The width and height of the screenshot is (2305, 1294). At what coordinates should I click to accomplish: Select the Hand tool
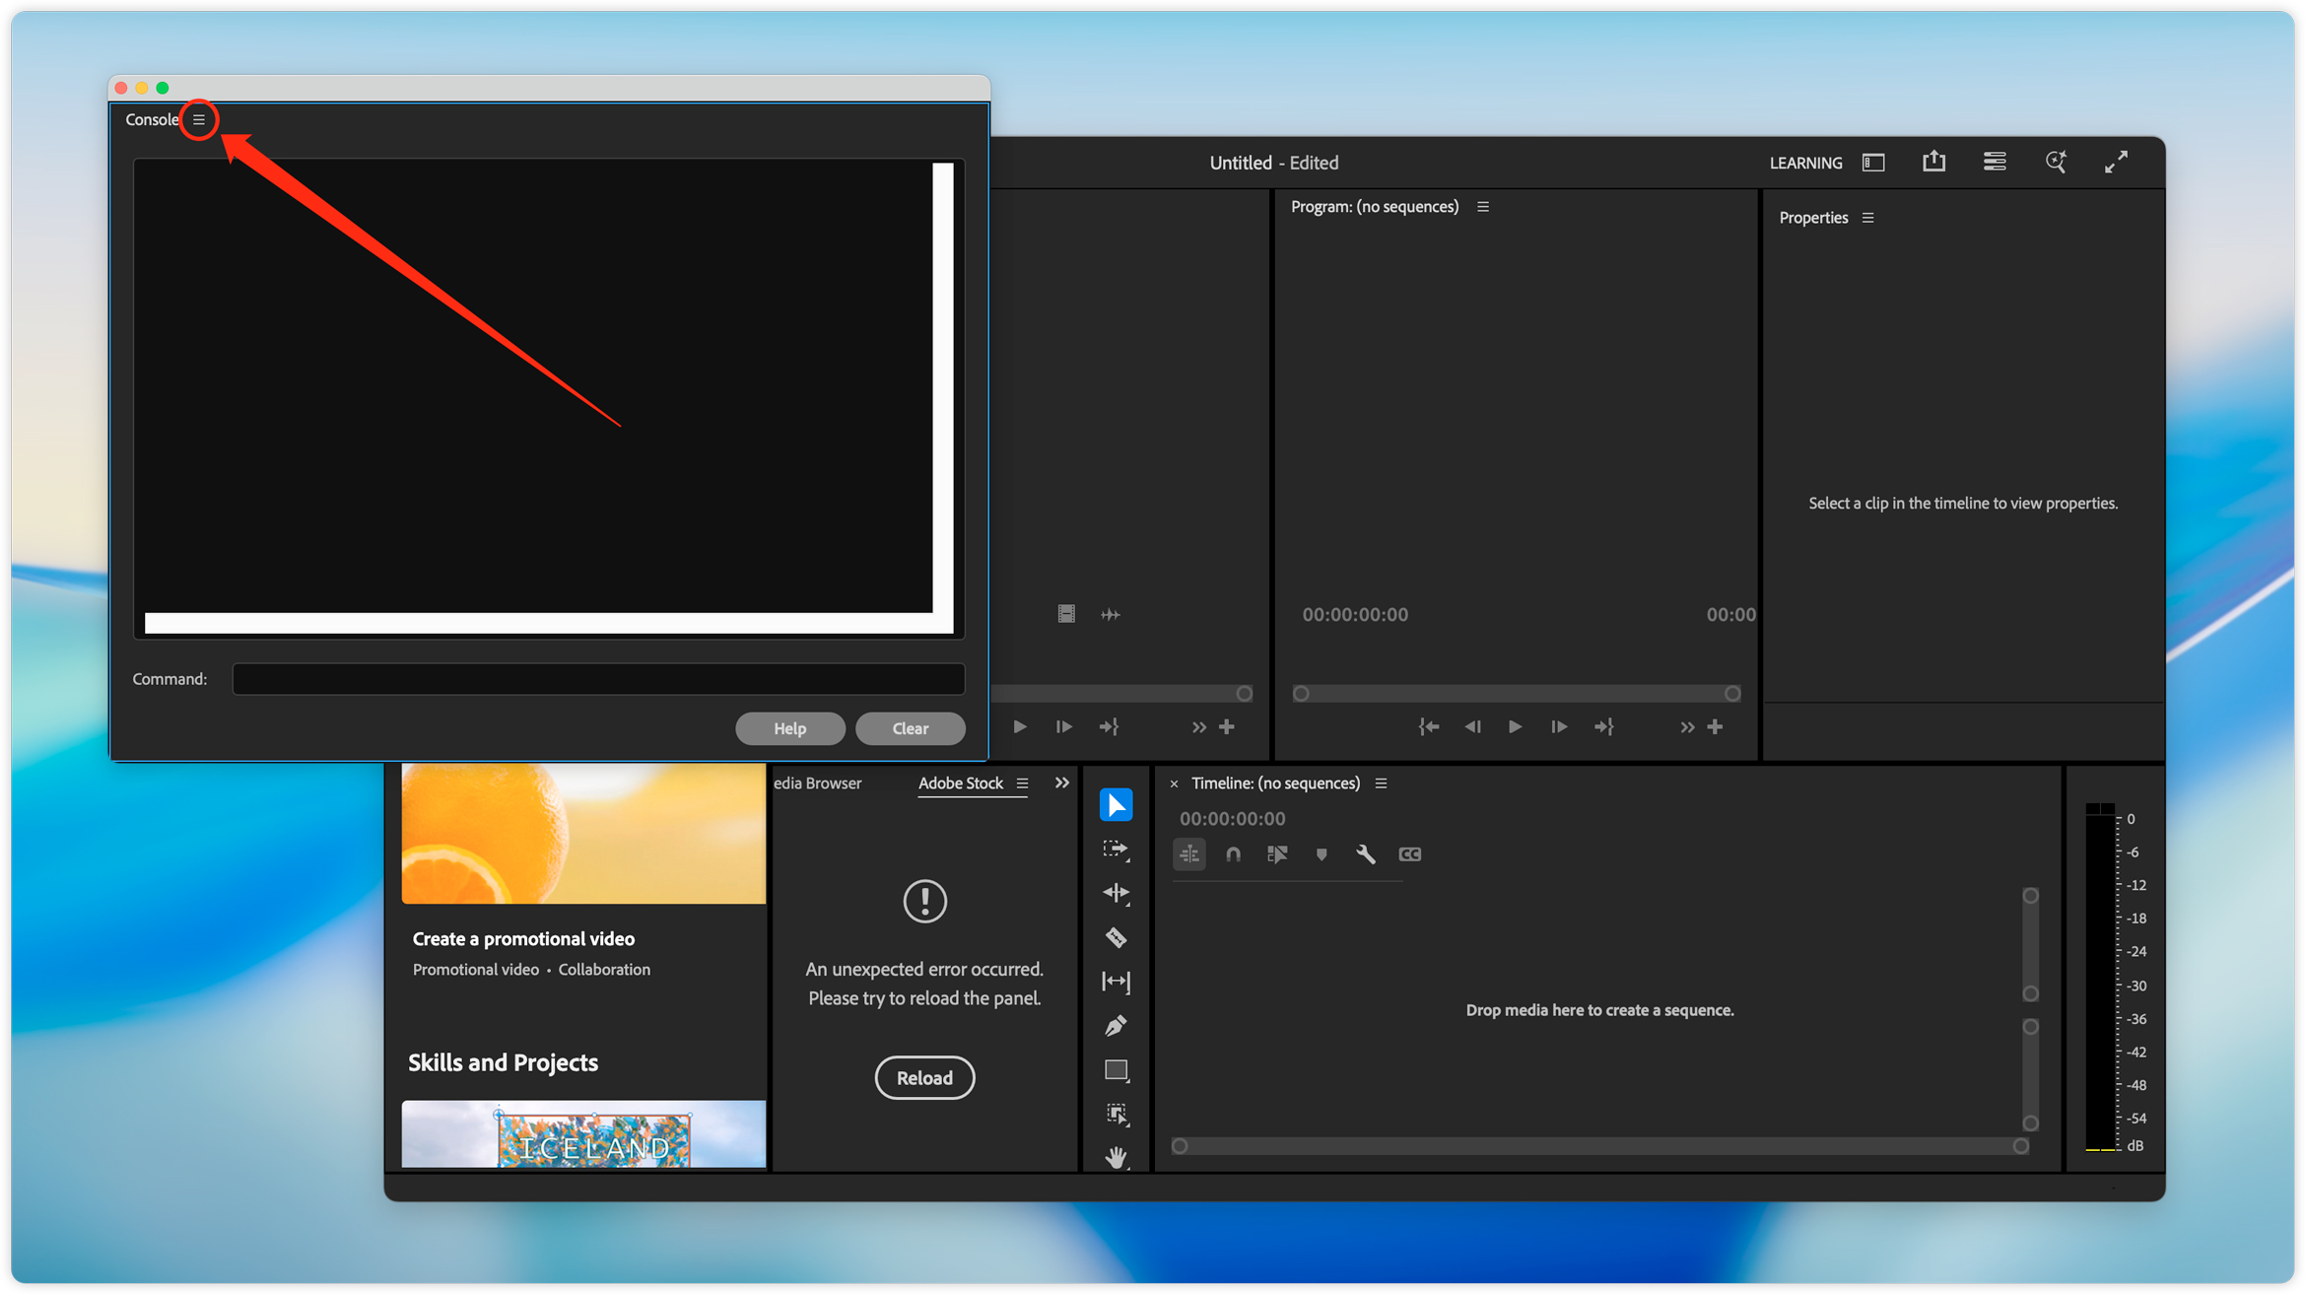click(1116, 1157)
